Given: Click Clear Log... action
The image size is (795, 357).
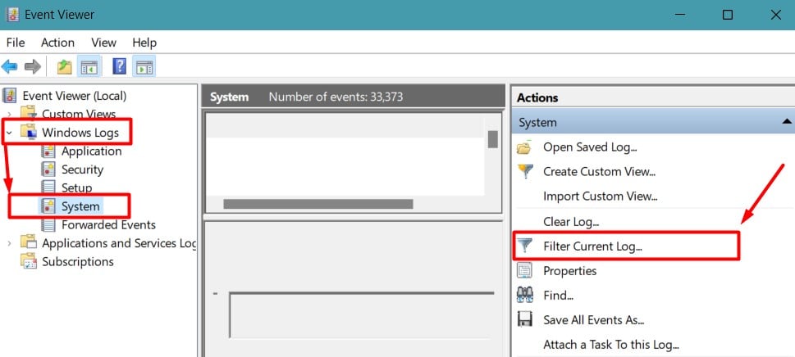Looking at the screenshot, I should 571,221.
